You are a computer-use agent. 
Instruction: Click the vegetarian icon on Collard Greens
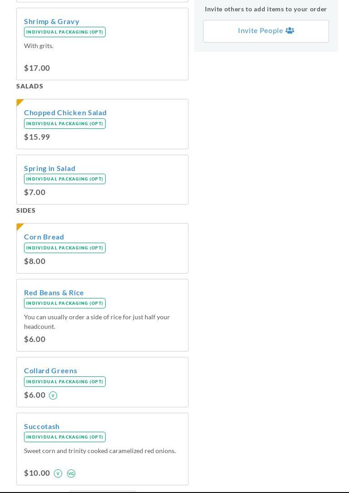pyautogui.click(x=53, y=395)
